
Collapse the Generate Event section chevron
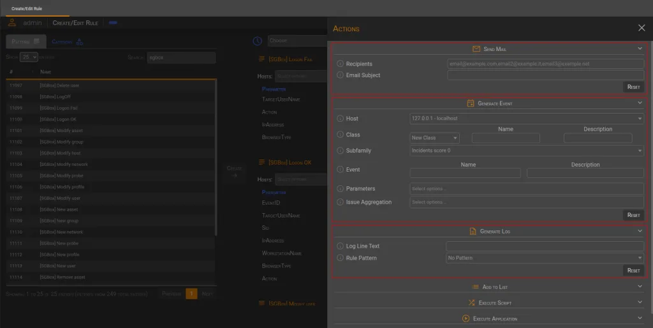click(640, 103)
